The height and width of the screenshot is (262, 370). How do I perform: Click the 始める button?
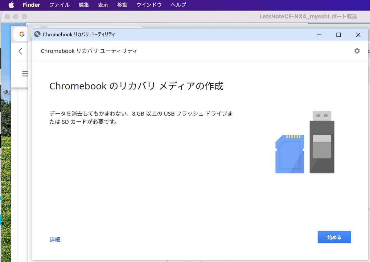pos(334,237)
